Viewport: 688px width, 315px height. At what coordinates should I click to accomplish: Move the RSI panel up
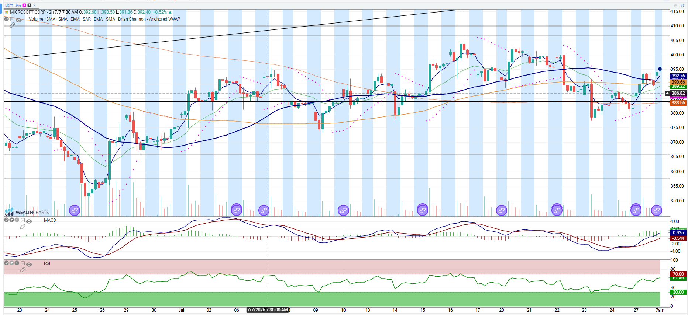click(17, 263)
